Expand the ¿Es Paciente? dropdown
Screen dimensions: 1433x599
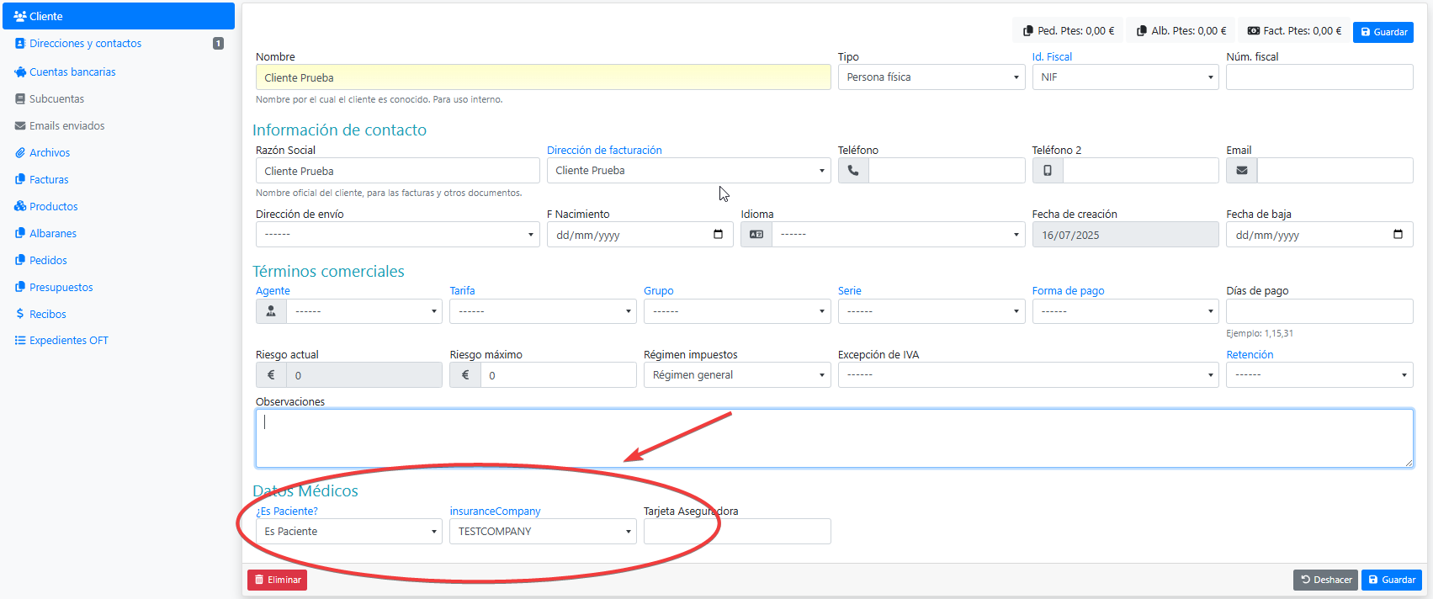click(x=348, y=532)
